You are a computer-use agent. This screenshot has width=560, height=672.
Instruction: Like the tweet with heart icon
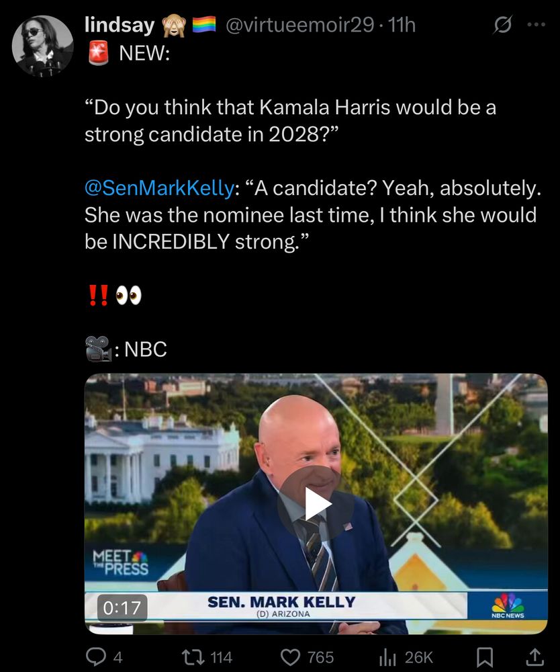tap(290, 657)
